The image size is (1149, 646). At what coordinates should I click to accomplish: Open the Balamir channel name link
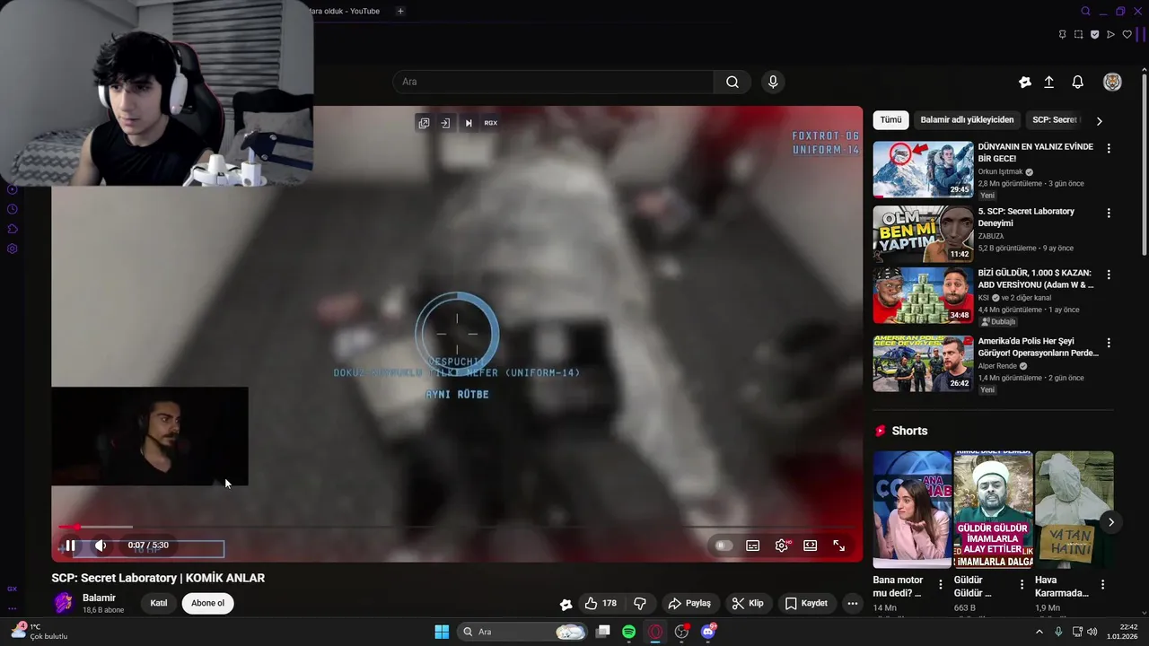coord(99,598)
